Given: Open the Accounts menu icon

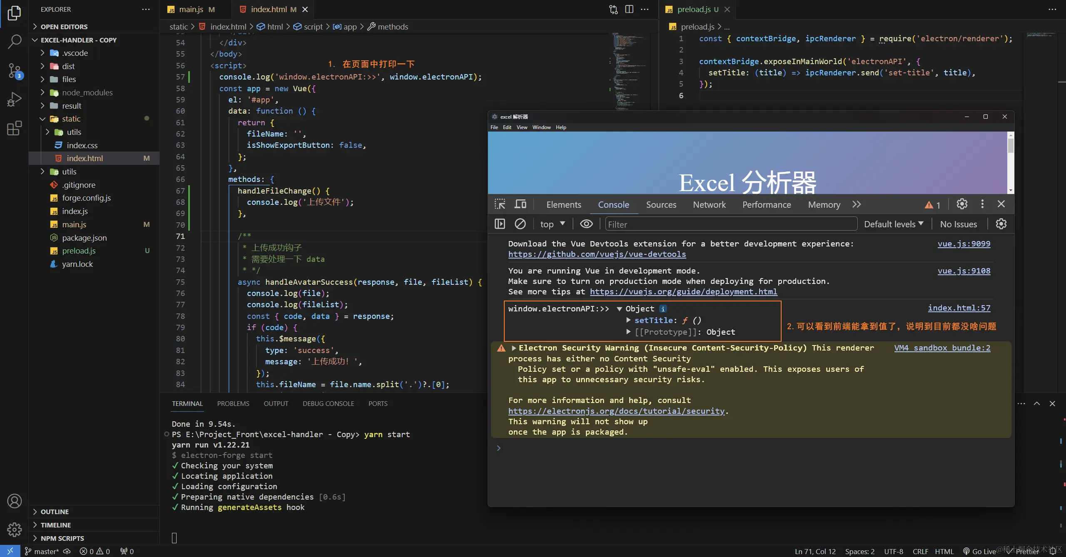Looking at the screenshot, I should [x=14, y=501].
